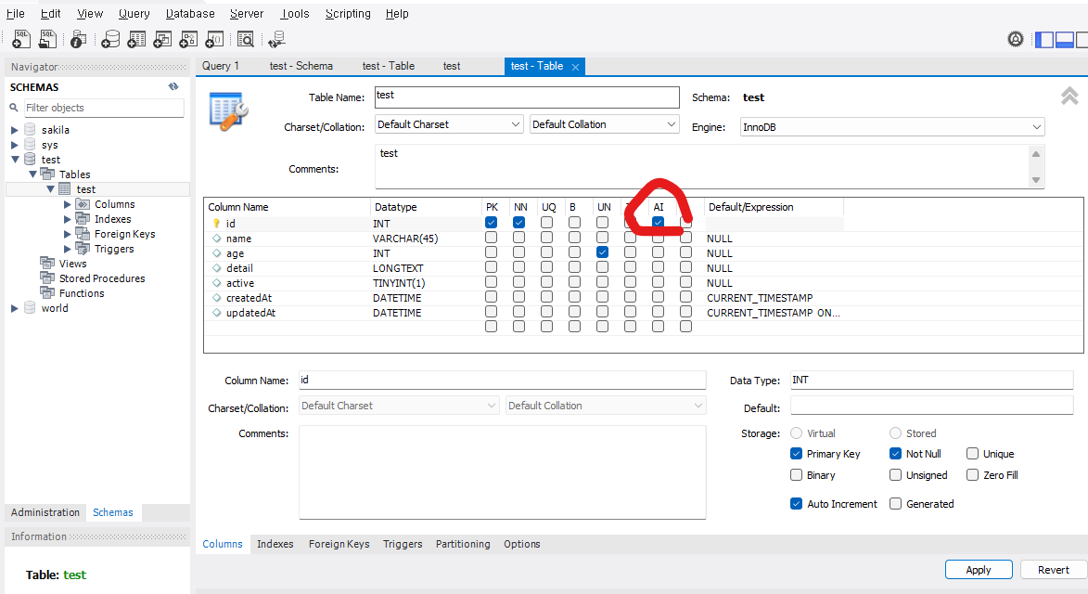Open the Engine InnoDB dropdown

coord(892,127)
